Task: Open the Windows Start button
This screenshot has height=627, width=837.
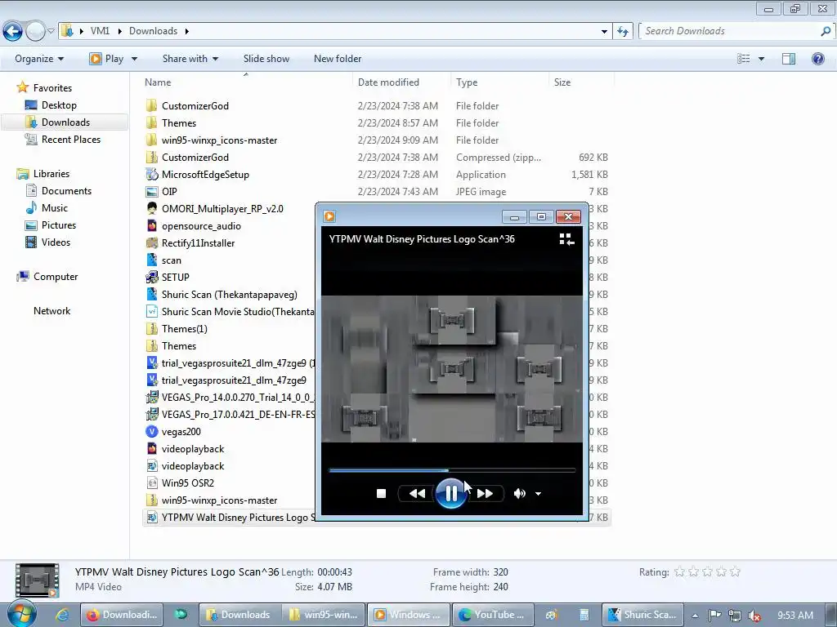Action: [x=22, y=614]
